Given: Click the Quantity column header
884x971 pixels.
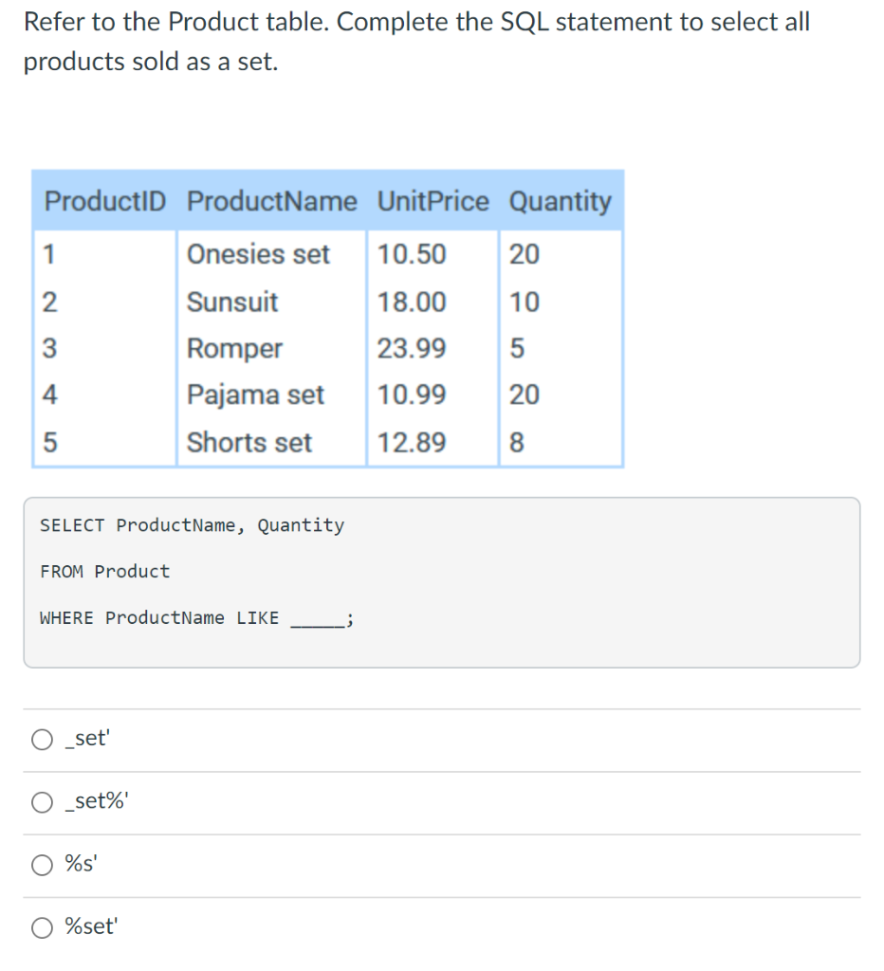Looking at the screenshot, I should click(x=560, y=202).
